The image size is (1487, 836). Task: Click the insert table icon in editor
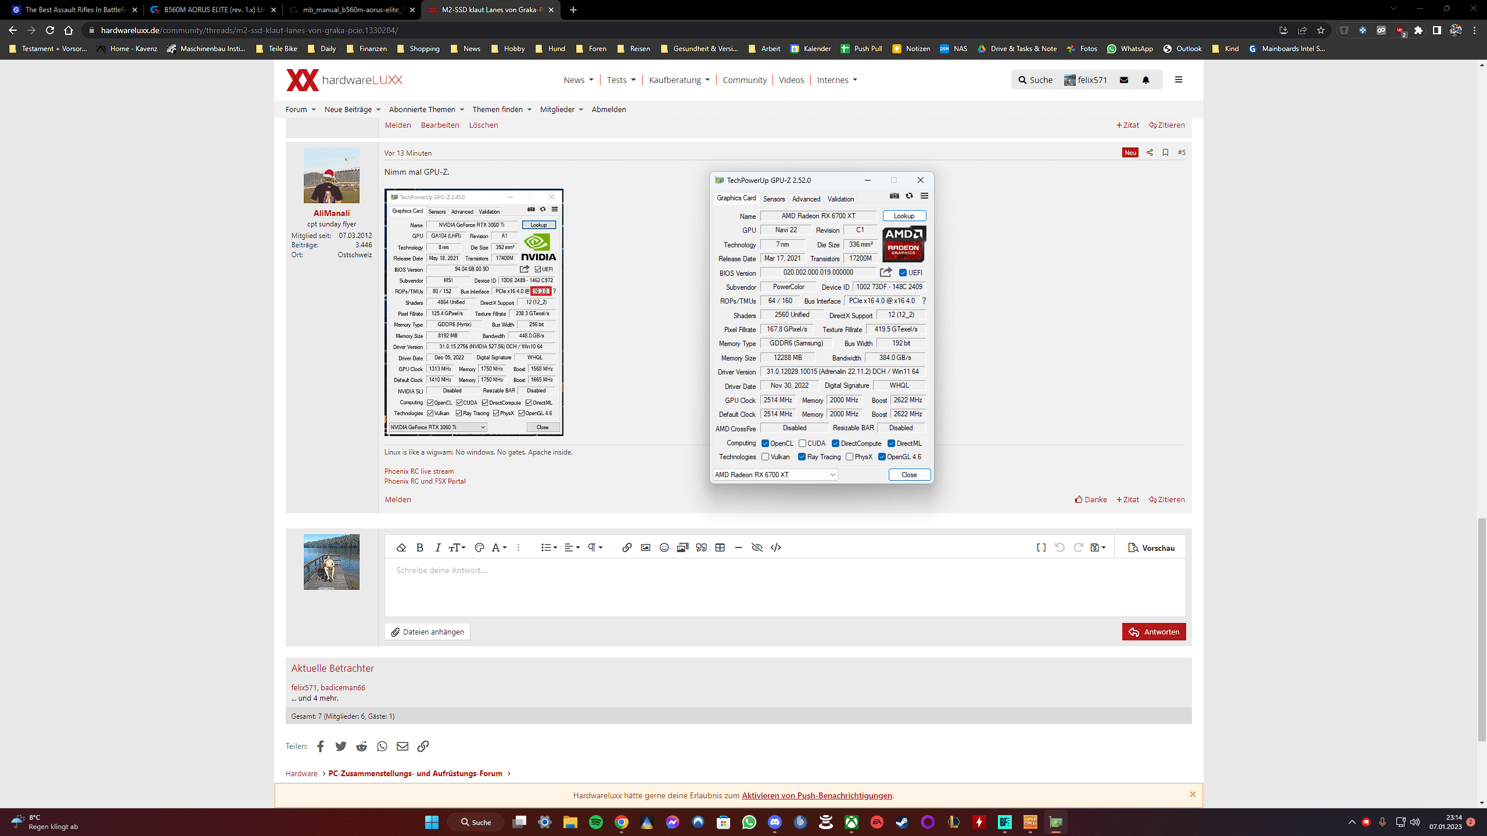click(720, 547)
